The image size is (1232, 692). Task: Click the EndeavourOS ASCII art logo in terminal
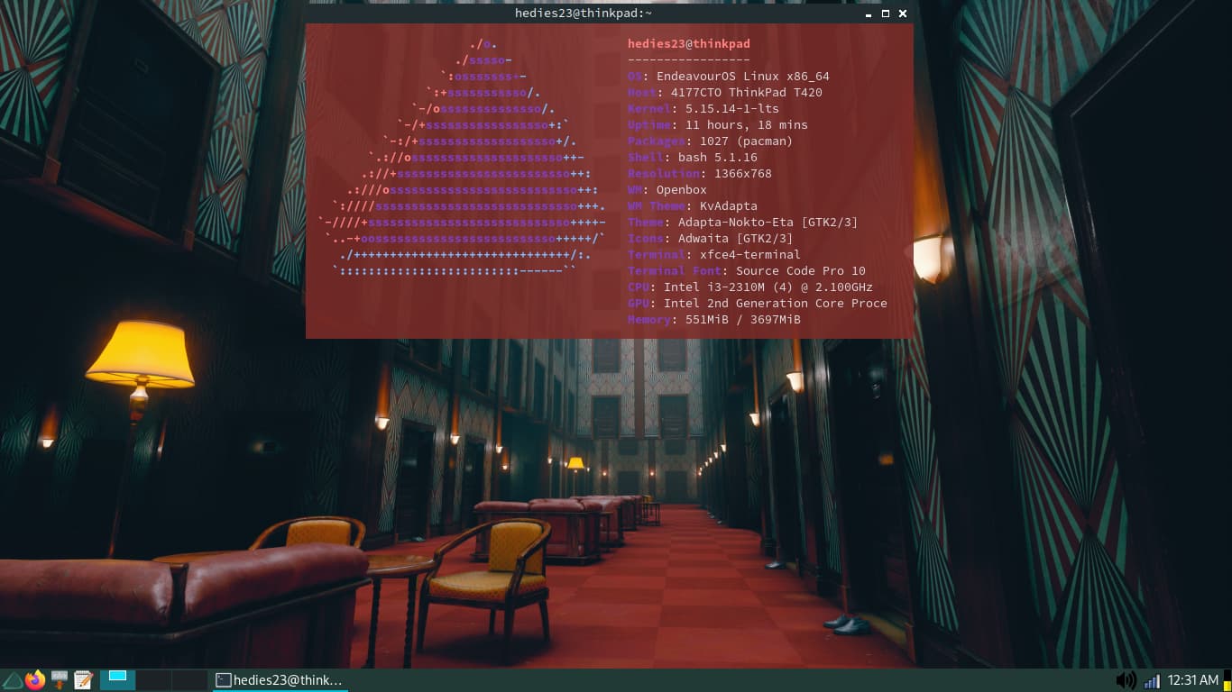pos(462,158)
